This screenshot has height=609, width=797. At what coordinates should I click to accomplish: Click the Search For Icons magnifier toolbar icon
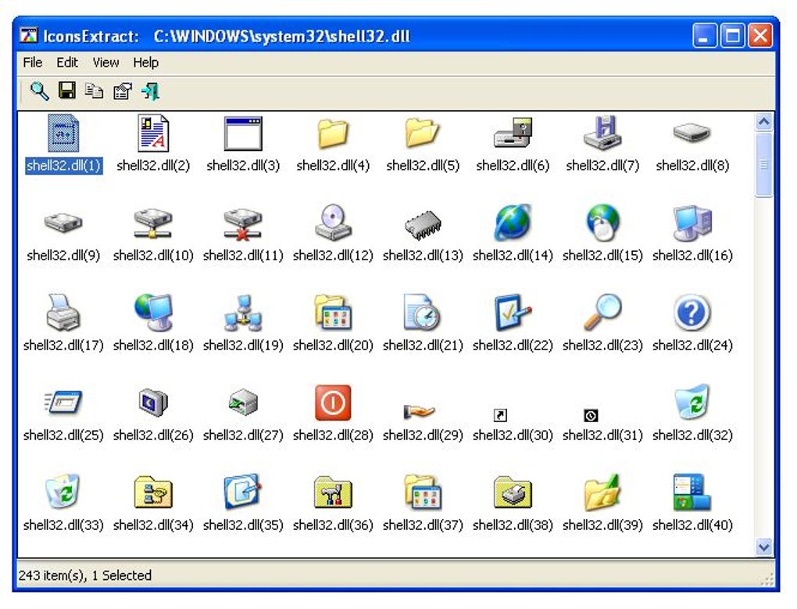point(39,91)
